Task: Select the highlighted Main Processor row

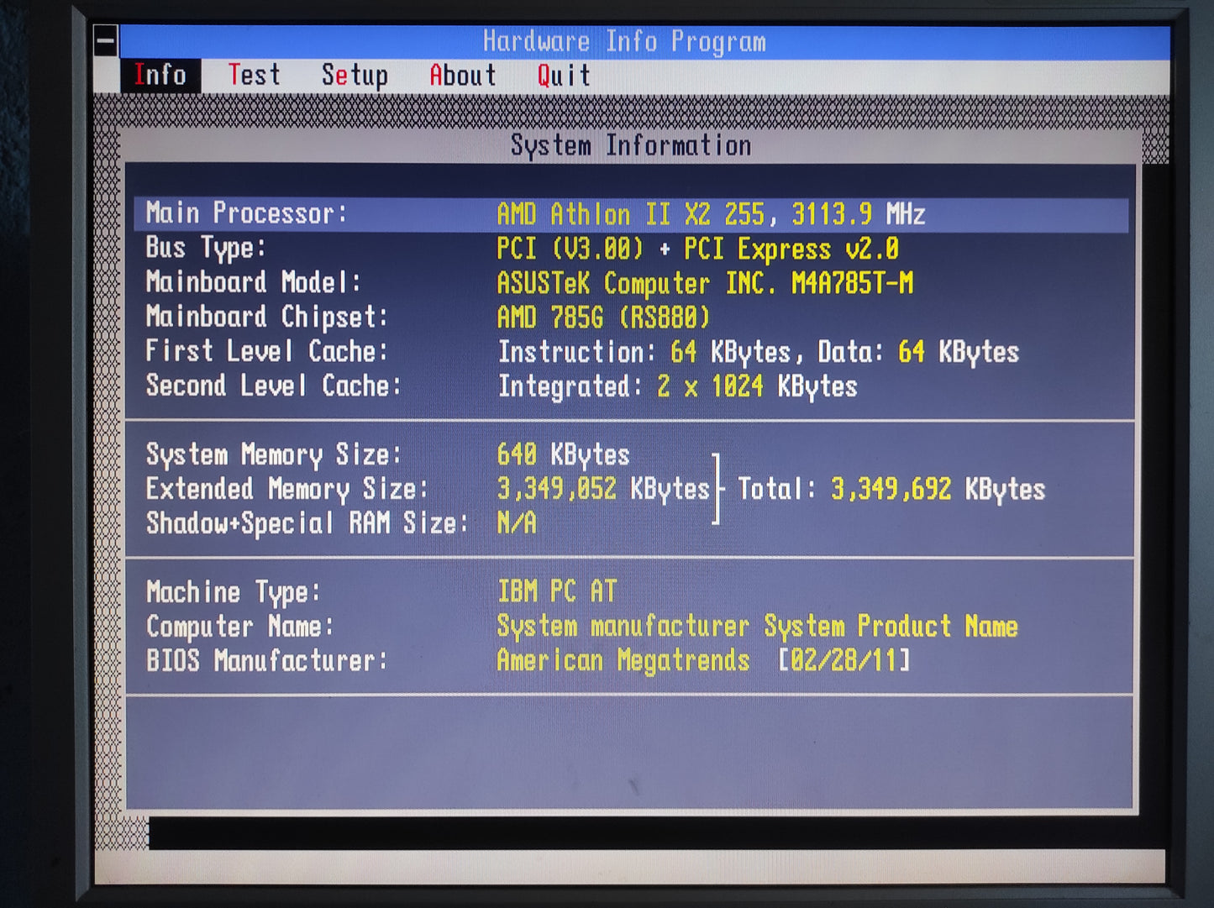Action: (x=630, y=214)
